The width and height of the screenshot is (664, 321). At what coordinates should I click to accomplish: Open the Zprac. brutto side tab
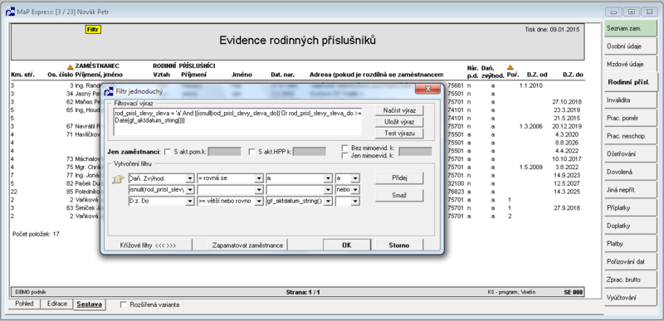tap(630, 280)
